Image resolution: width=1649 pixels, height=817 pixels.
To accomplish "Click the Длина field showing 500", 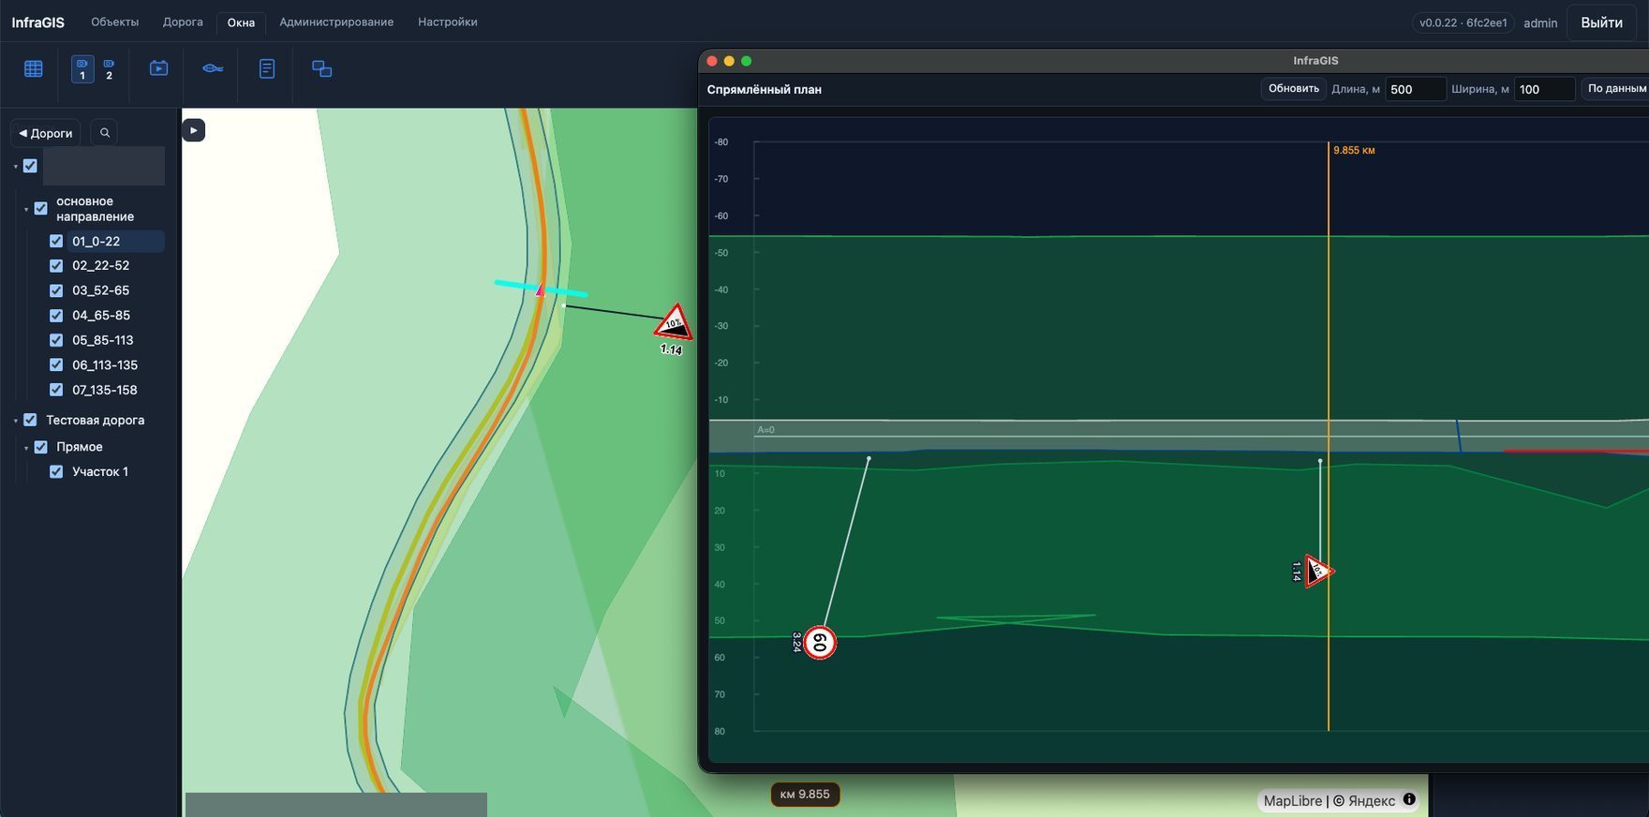I will point(1416,89).
